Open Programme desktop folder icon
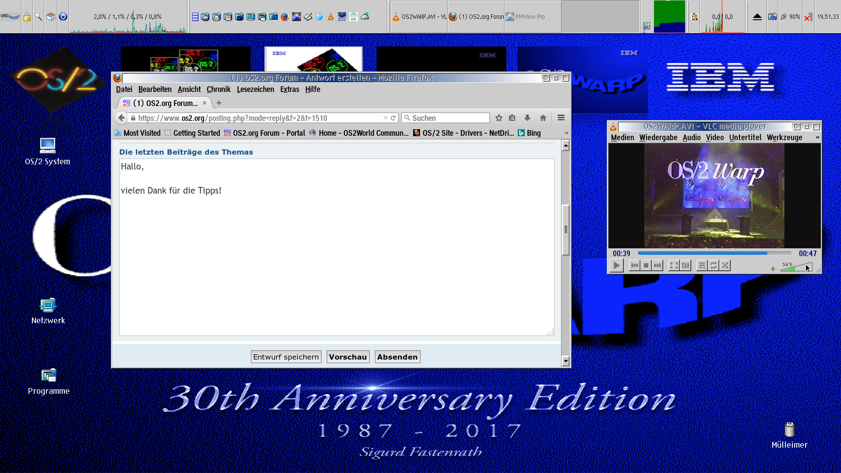The height and width of the screenshot is (473, 841). 49,381
